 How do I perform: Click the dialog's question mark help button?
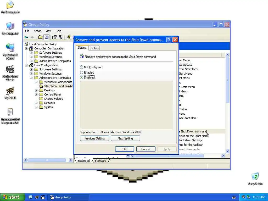coord(169,40)
